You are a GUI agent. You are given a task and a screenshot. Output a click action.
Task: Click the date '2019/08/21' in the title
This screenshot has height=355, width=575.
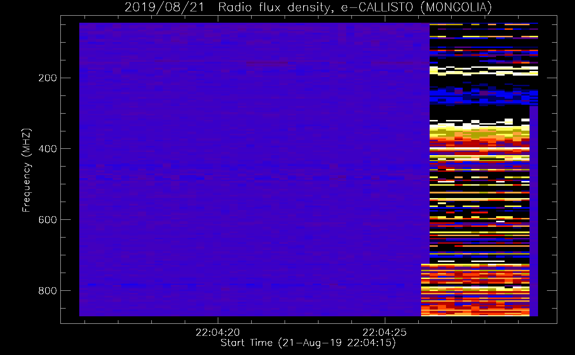(x=165, y=7)
